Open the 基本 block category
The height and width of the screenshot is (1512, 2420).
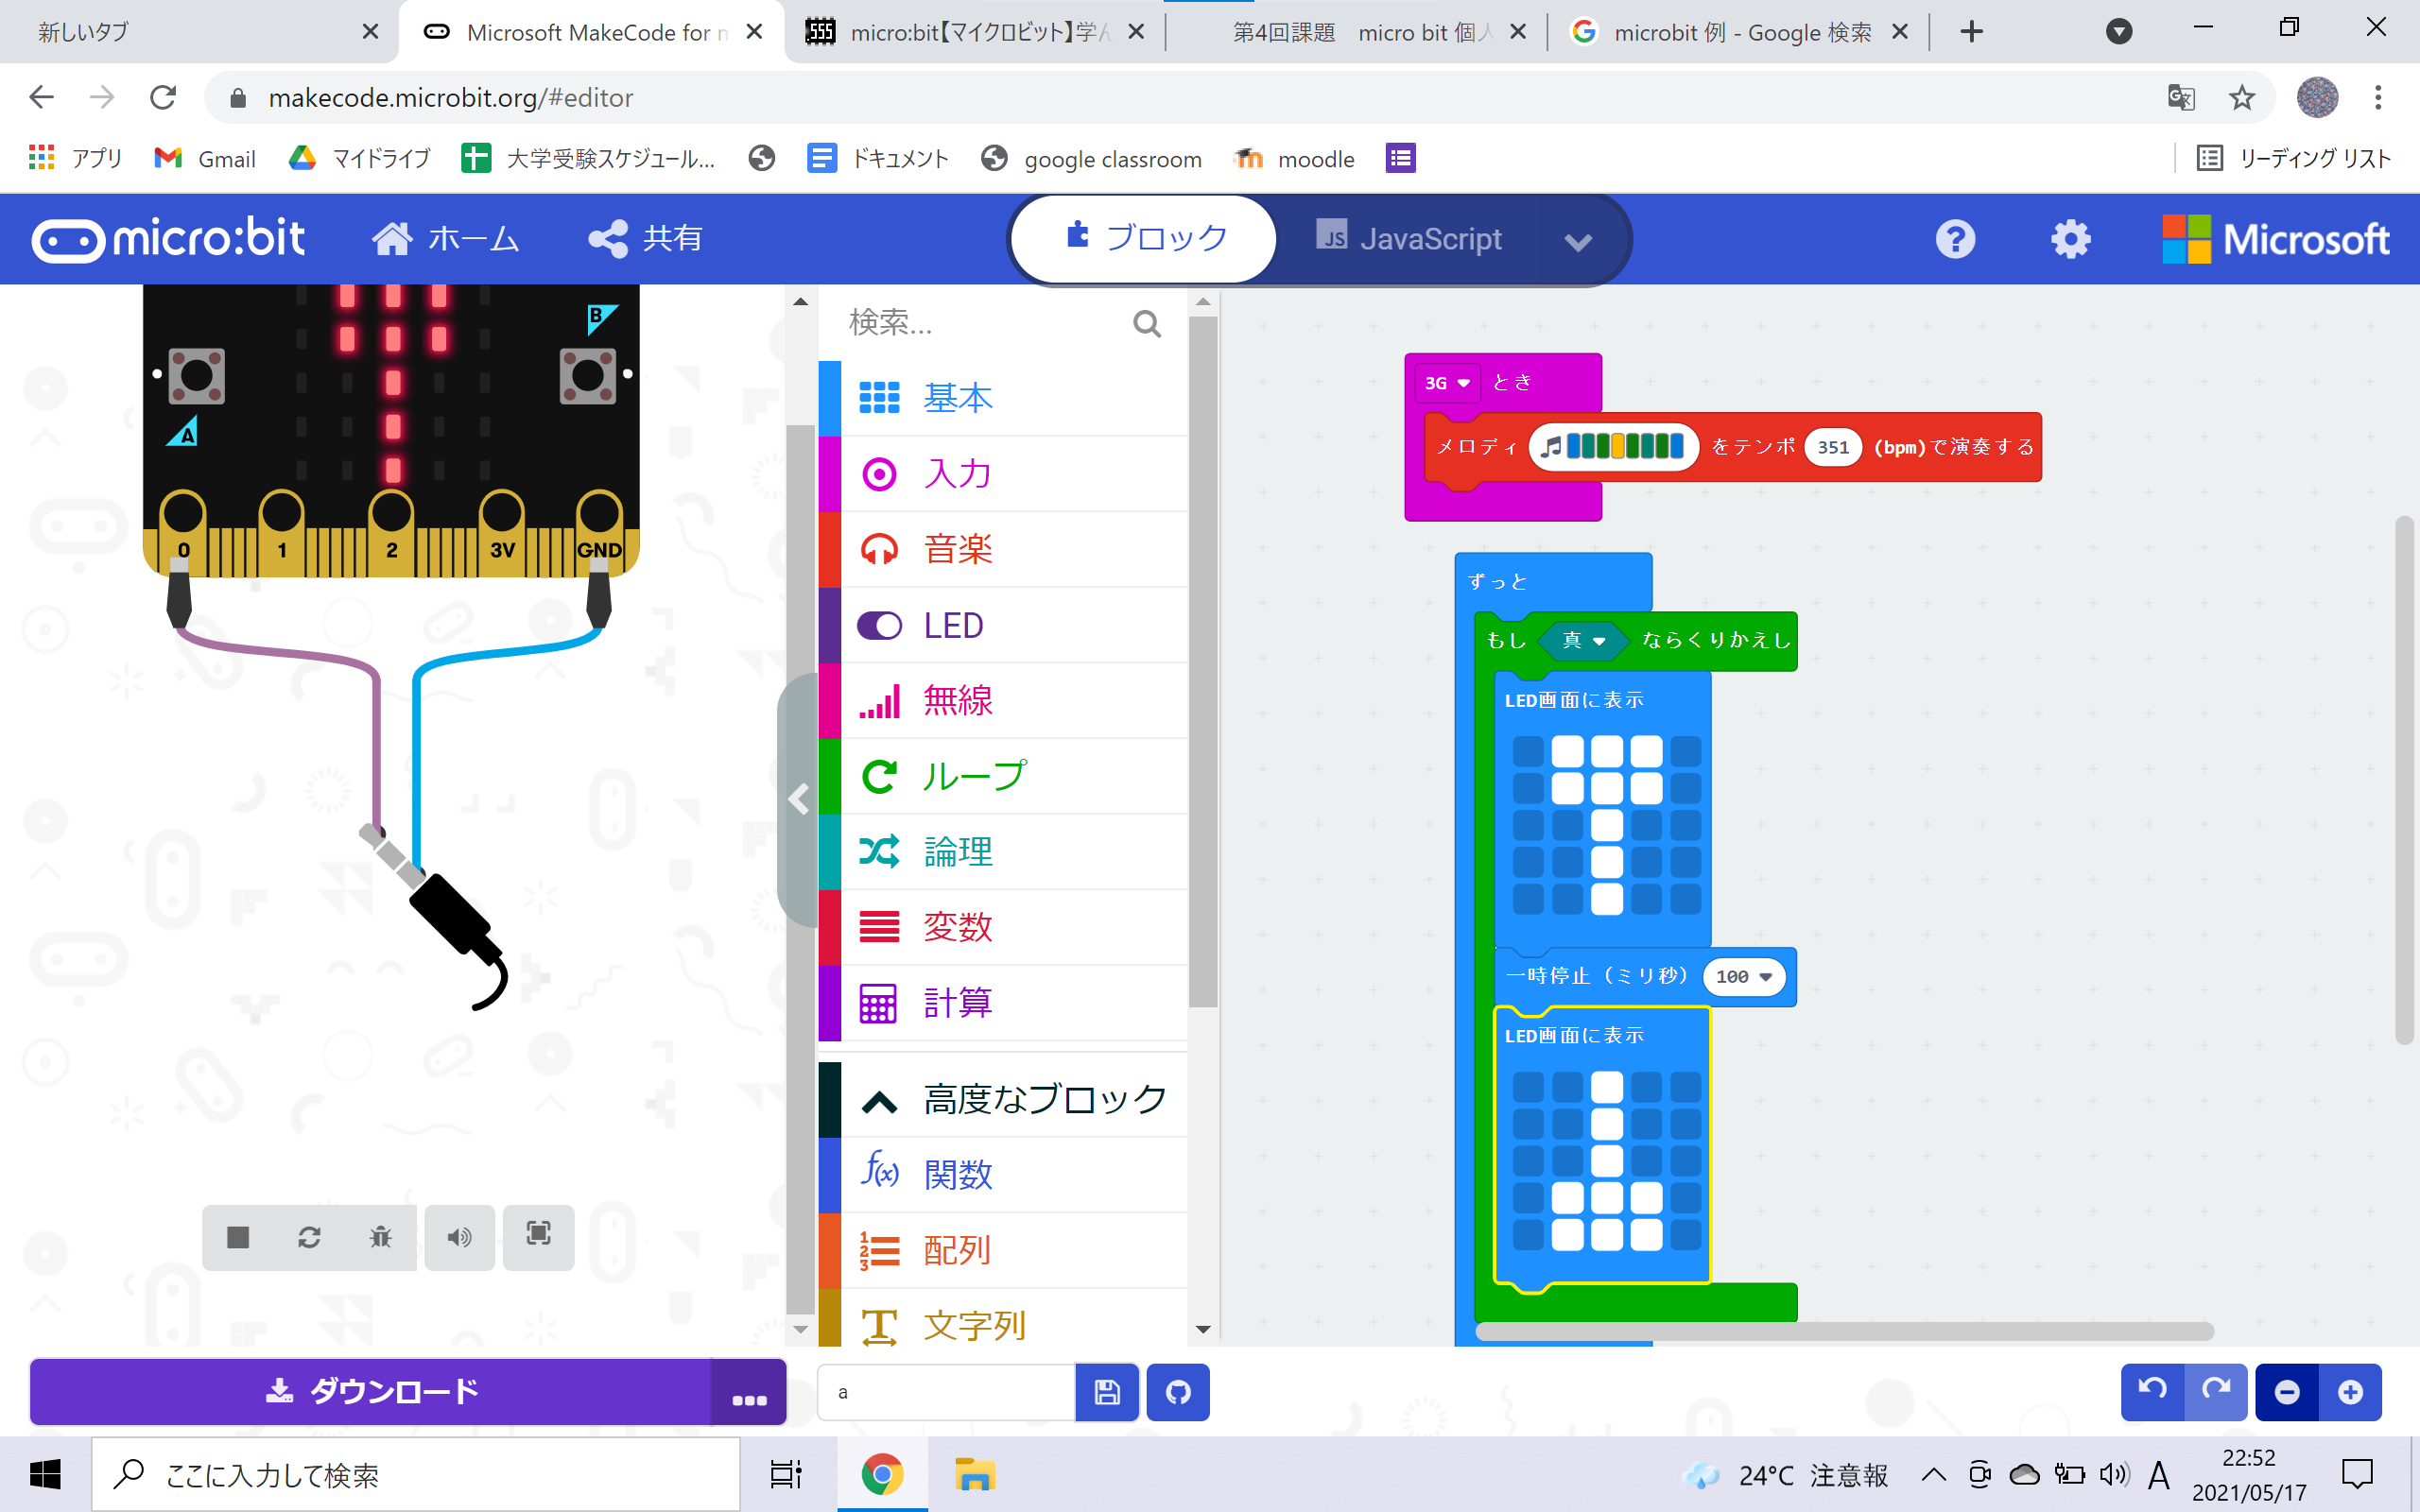tap(1003, 398)
